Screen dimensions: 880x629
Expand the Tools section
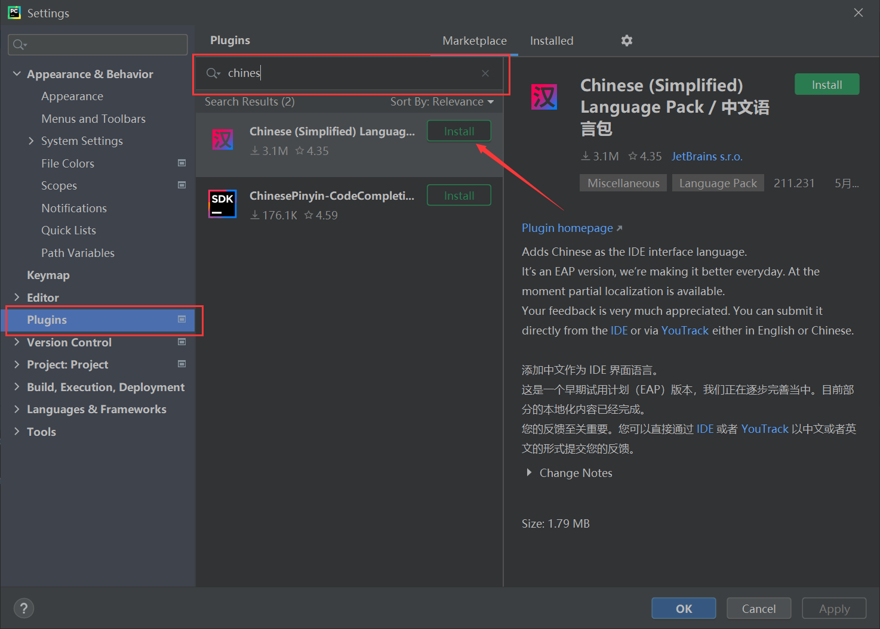click(x=17, y=431)
